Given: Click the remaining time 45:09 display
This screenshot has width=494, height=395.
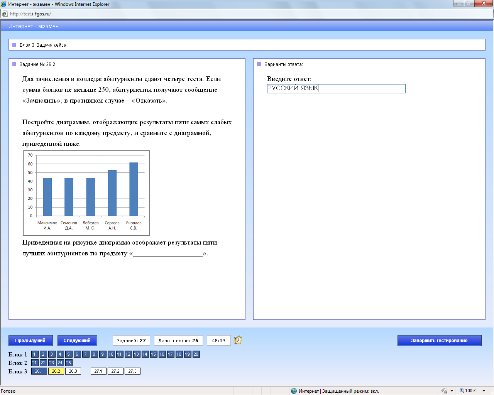Looking at the screenshot, I should 218,341.
